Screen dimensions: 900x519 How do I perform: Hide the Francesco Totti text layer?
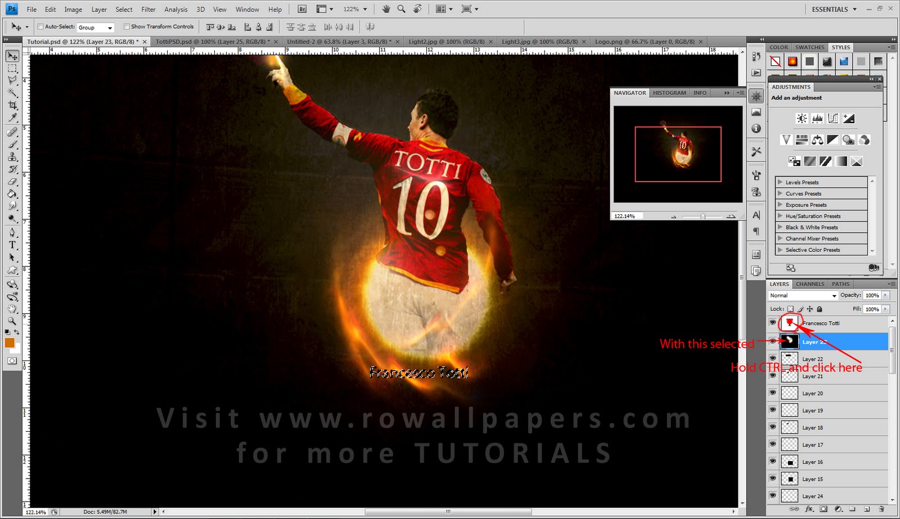click(x=772, y=323)
